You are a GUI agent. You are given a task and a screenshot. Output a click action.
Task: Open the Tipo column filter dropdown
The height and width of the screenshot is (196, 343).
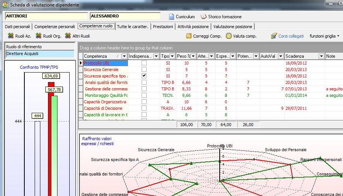pyautogui.click(x=172, y=56)
